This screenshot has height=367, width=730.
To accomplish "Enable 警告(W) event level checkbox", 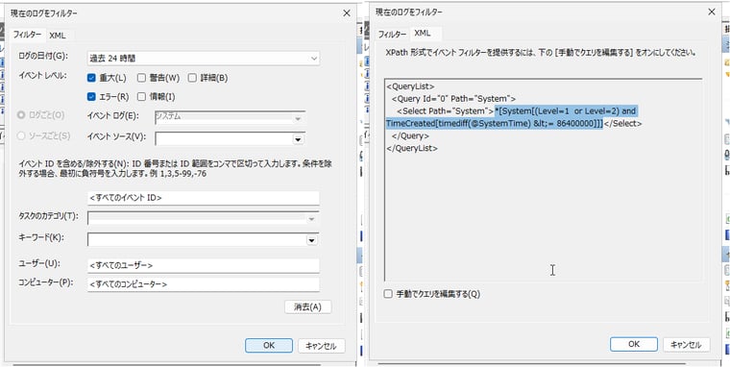I will (141, 78).
